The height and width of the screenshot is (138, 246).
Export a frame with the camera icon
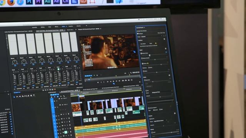129,80
